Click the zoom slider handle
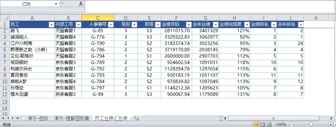336x127 pixels. (x=311, y=124)
